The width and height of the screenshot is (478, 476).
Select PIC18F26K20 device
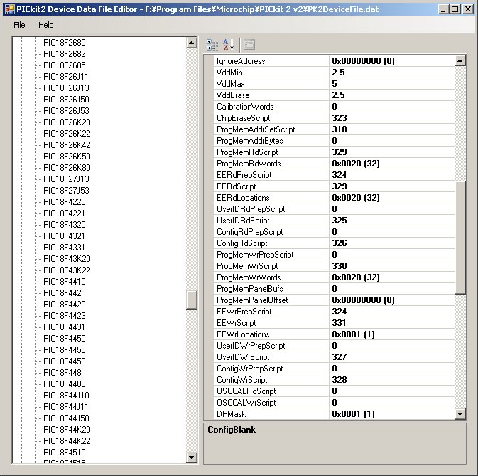[67, 122]
